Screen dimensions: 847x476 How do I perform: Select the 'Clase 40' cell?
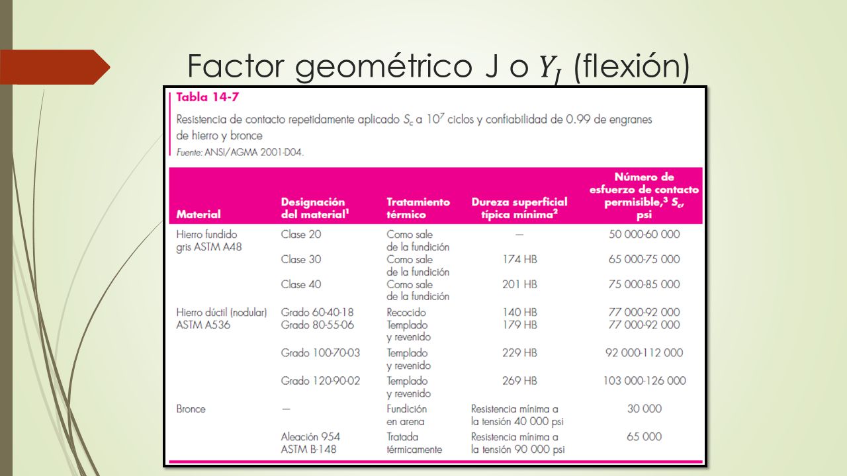[x=301, y=284]
